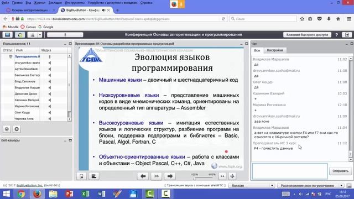This screenshot has height=199, width=354.
Task: Click the Firefox downloads arrow icon
Action: click(329, 19)
